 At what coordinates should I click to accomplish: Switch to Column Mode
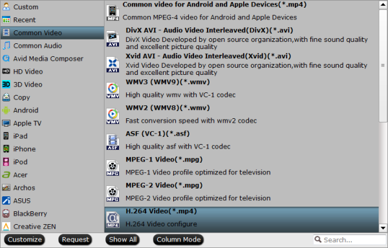[178, 240]
